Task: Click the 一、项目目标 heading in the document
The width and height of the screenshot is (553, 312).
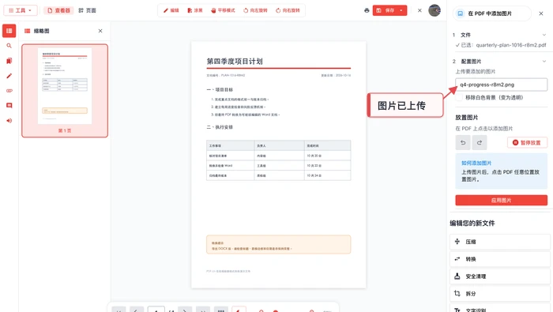Action: click(220, 89)
